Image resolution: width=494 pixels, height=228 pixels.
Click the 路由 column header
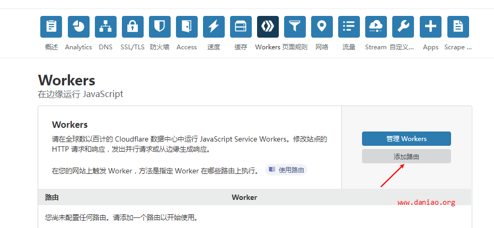point(52,197)
